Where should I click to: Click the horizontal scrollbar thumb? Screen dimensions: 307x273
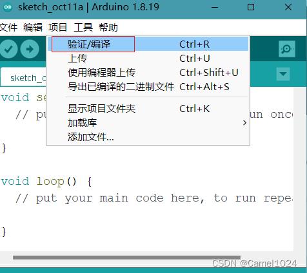[126, 258]
